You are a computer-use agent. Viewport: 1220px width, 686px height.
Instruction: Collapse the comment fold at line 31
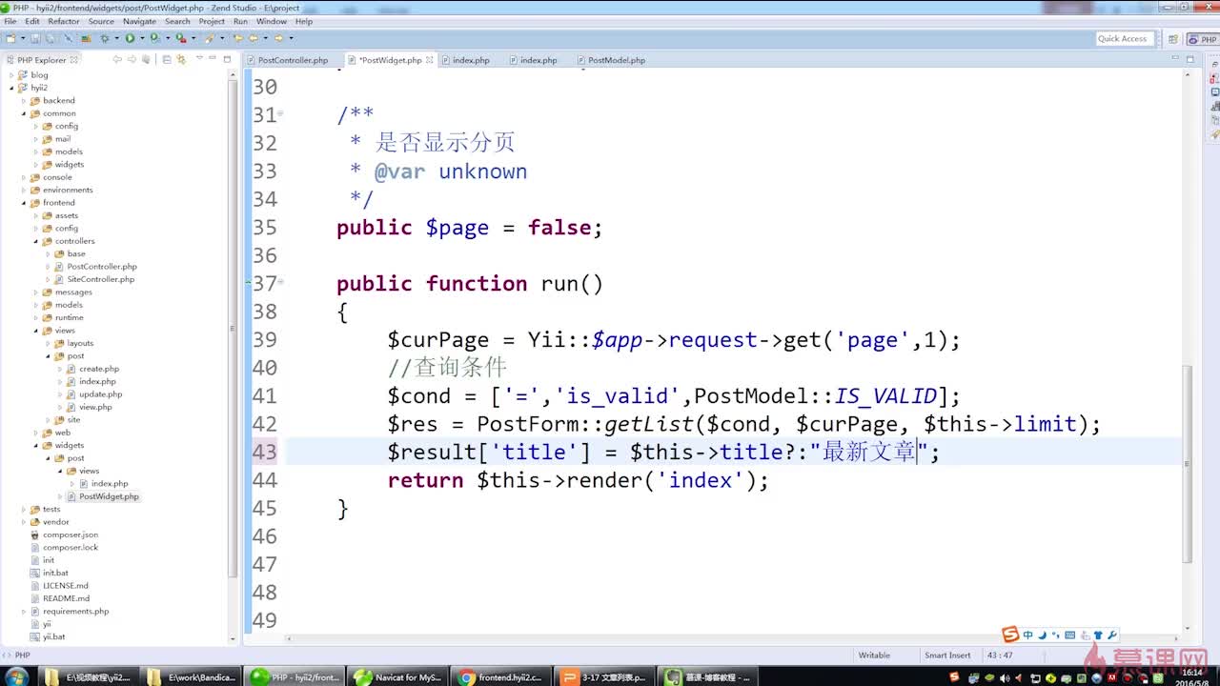click(x=280, y=114)
